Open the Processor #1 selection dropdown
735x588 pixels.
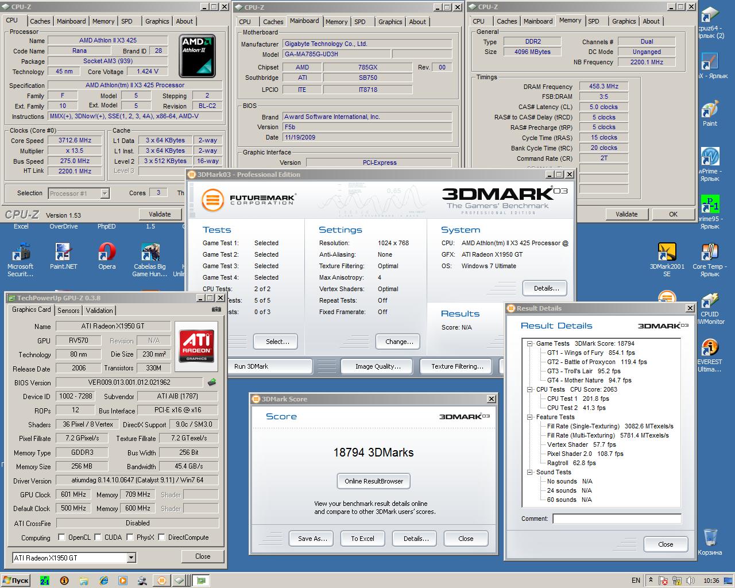(105, 194)
